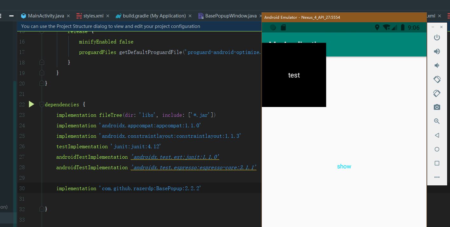Rotate the emulator counterclockwise
Viewport: 450px width, 227px height.
point(437,79)
